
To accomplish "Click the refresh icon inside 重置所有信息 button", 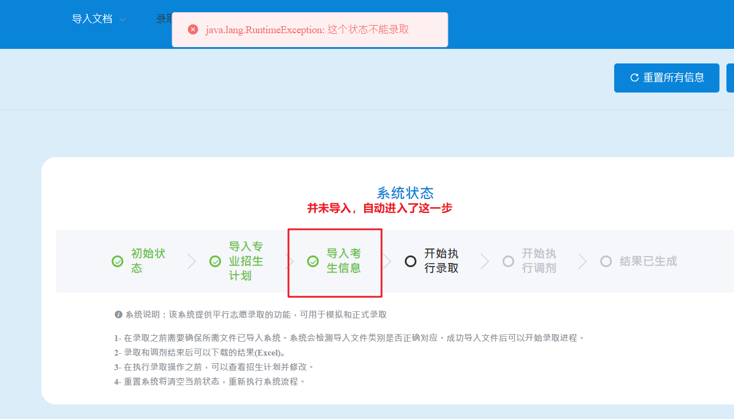I will 634,77.
